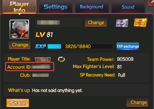Switch to the Settings tab
The width and height of the screenshot is (154, 109).
point(55,7)
